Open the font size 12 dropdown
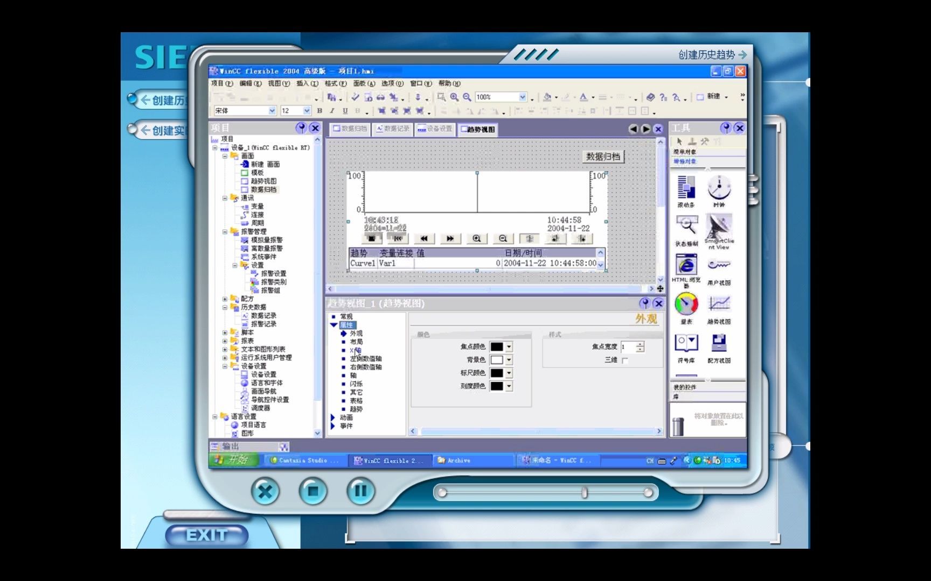The width and height of the screenshot is (931, 581). 307,111
